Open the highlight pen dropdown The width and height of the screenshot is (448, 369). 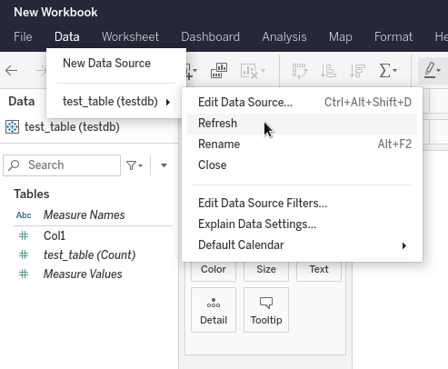[x=433, y=71]
